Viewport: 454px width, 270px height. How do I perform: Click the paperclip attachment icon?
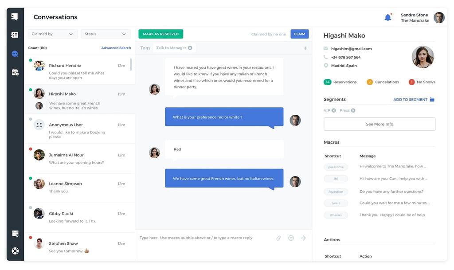(278, 238)
